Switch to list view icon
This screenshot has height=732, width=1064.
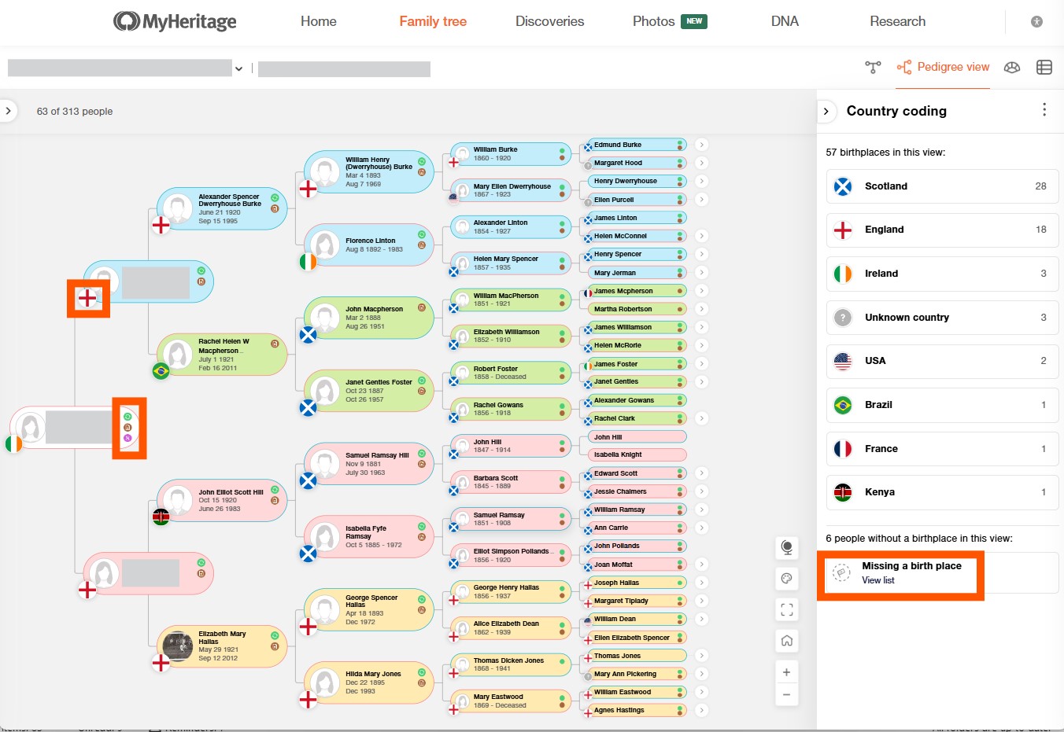click(x=1044, y=68)
